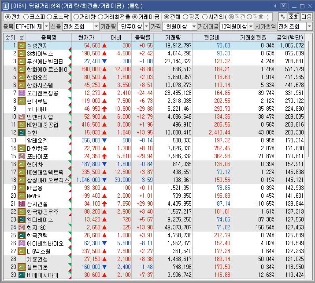Click the 한화오션 stock name

37,77
